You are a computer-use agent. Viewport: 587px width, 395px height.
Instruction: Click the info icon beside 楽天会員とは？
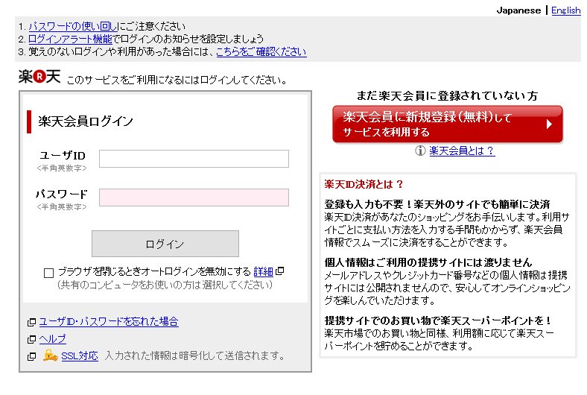(421, 151)
